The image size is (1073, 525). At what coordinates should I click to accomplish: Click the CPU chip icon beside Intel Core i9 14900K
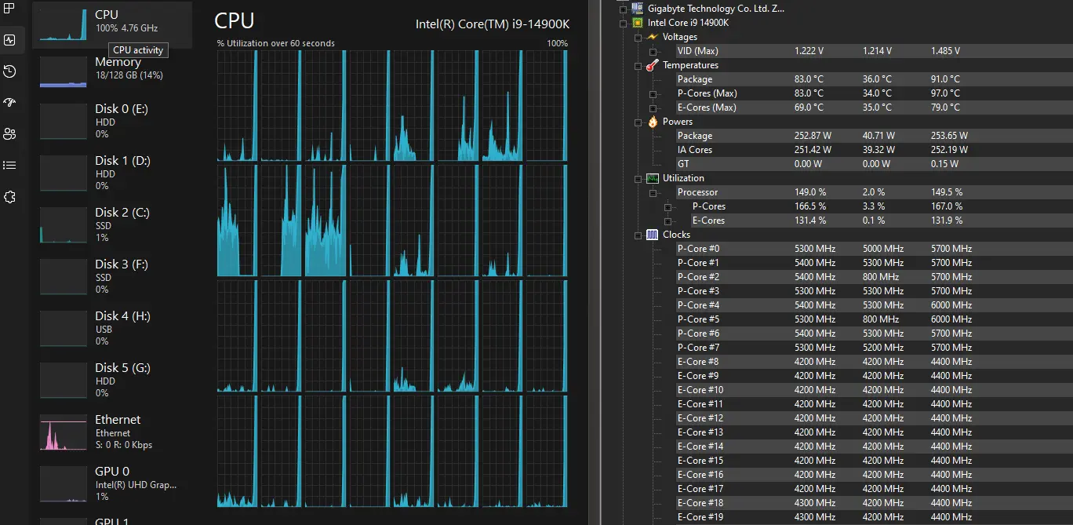point(638,23)
